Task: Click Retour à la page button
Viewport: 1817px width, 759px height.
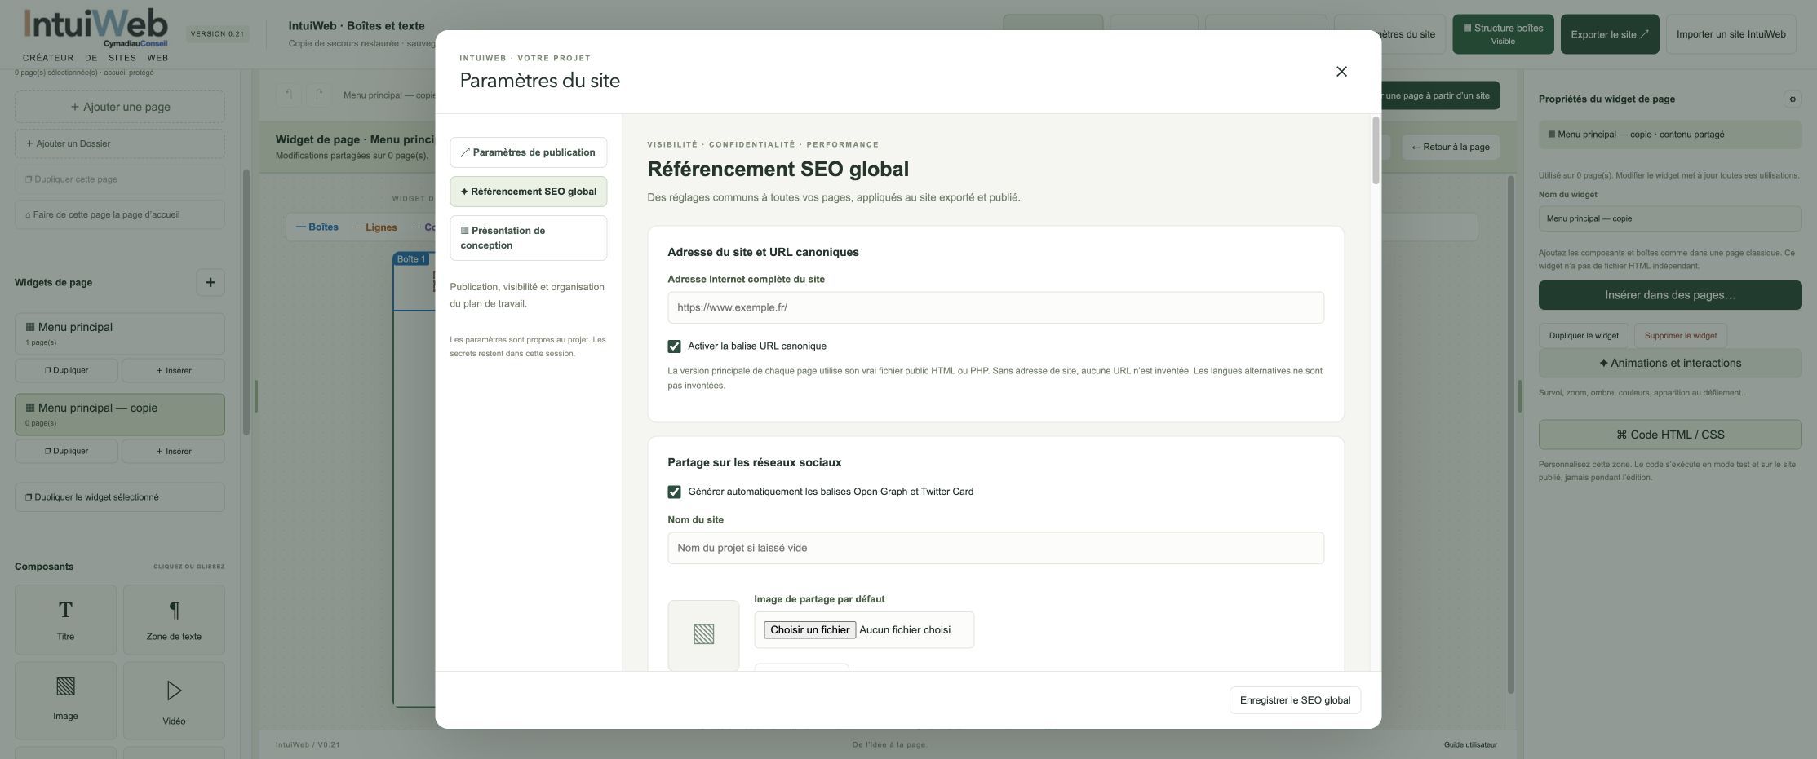Action: click(x=1450, y=148)
